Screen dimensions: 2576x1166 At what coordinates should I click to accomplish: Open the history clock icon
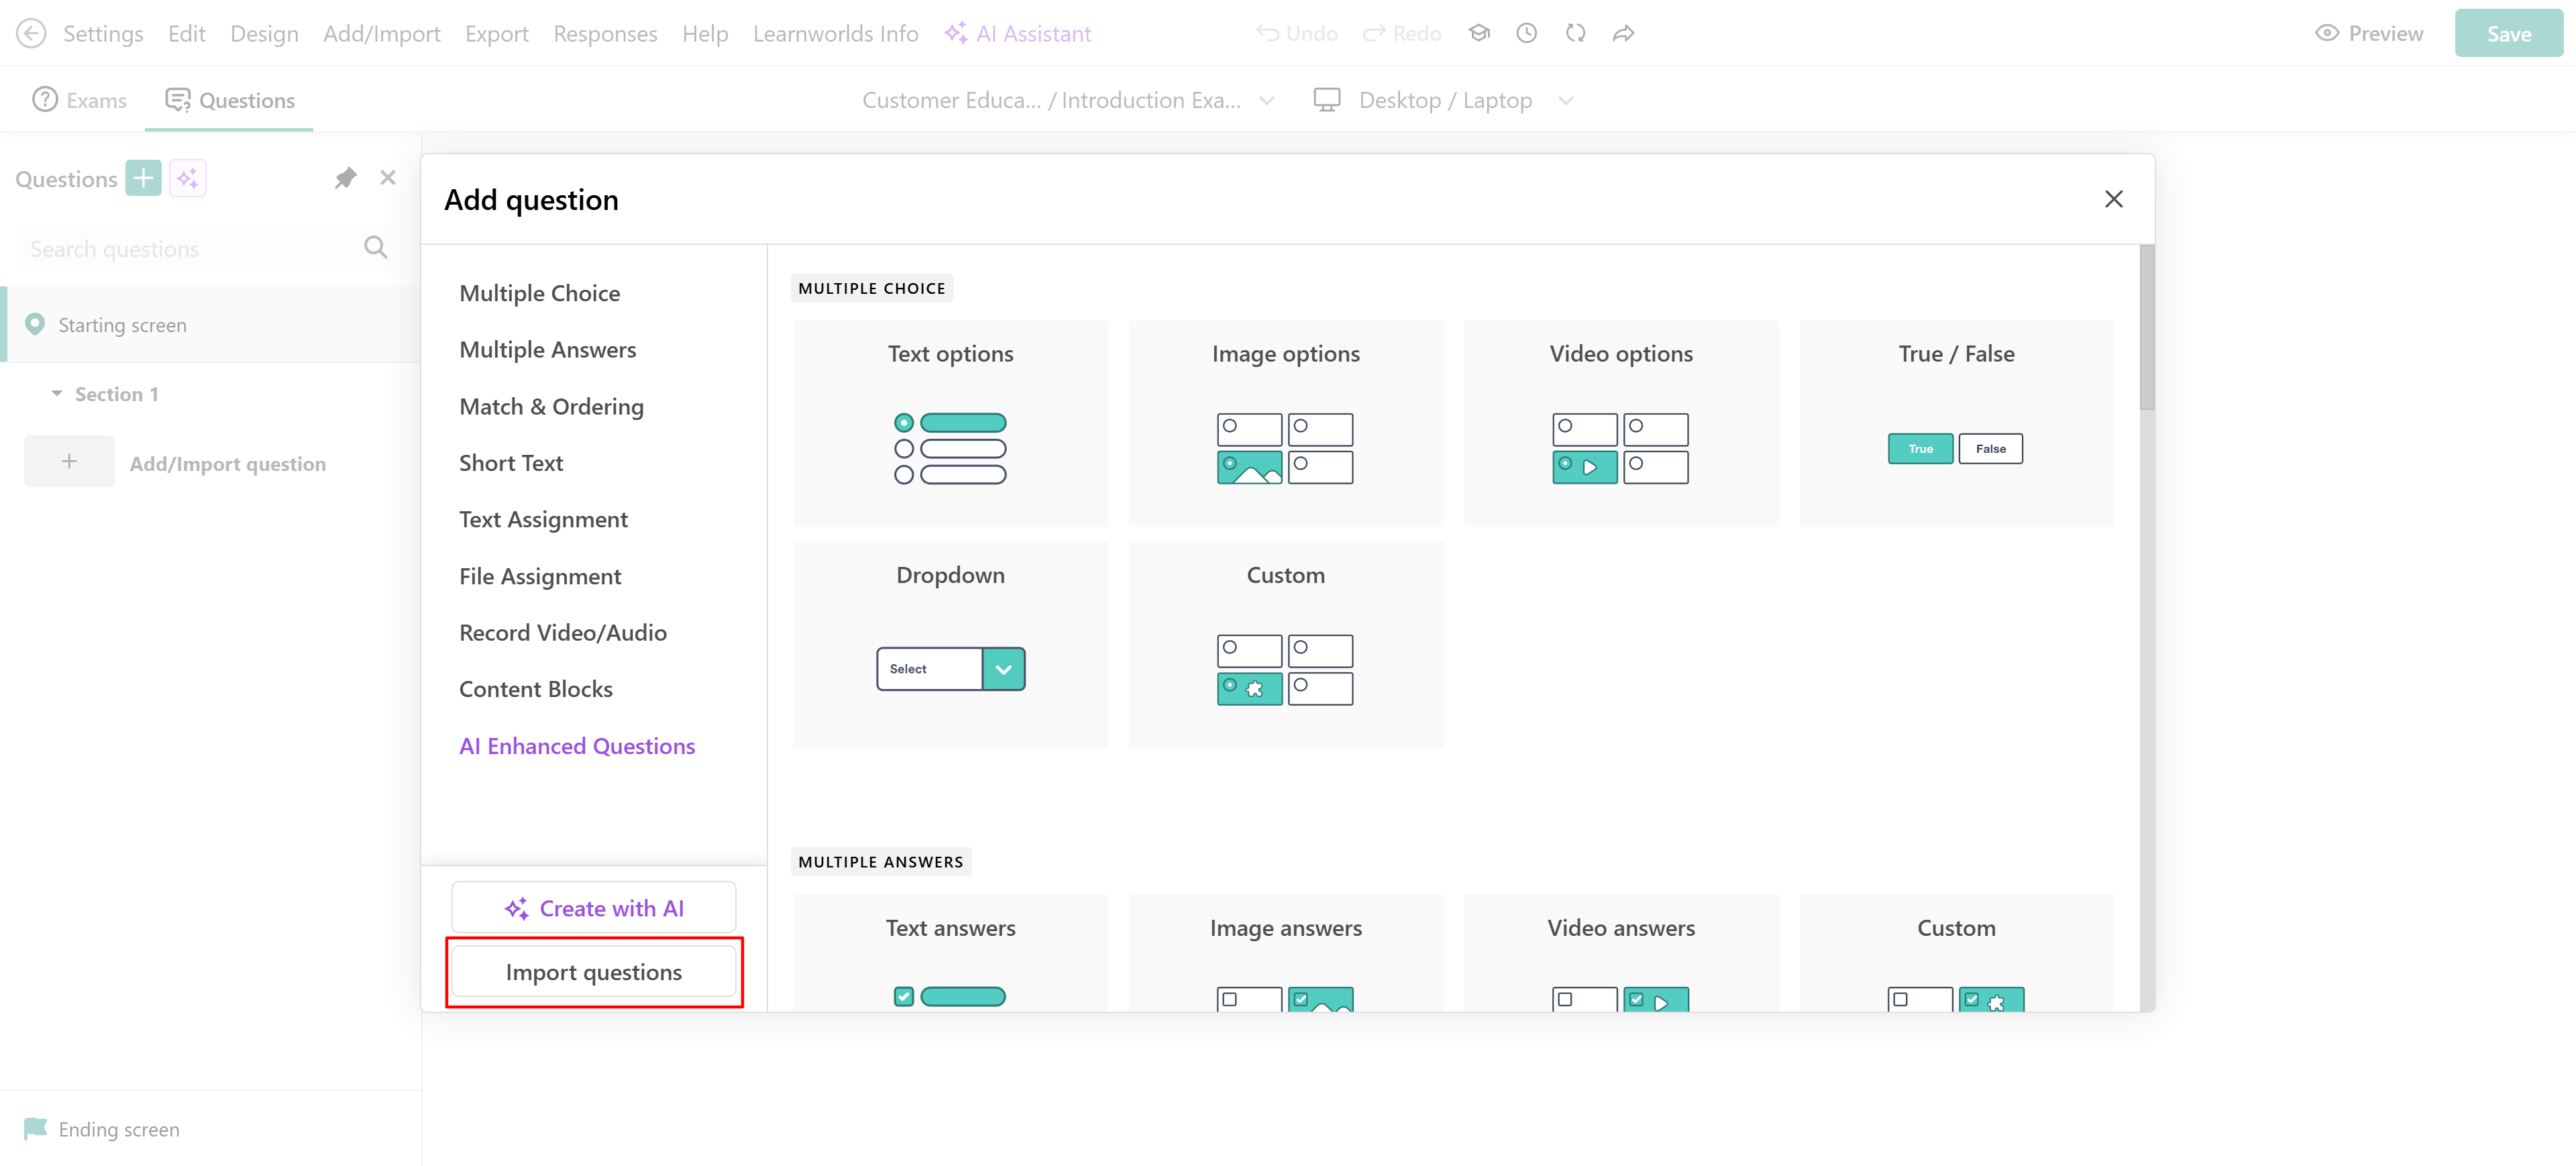pyautogui.click(x=1526, y=33)
